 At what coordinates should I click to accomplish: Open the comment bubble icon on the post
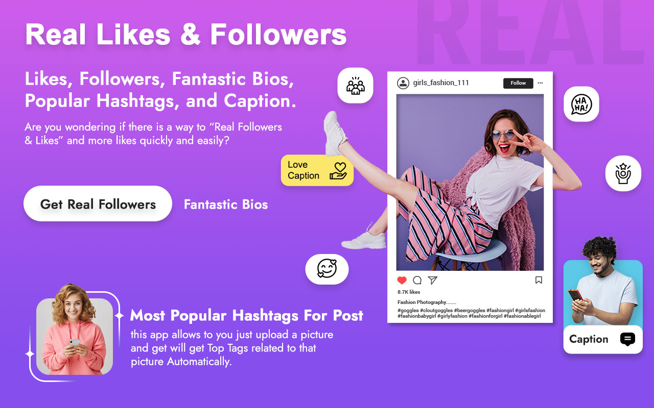(417, 280)
